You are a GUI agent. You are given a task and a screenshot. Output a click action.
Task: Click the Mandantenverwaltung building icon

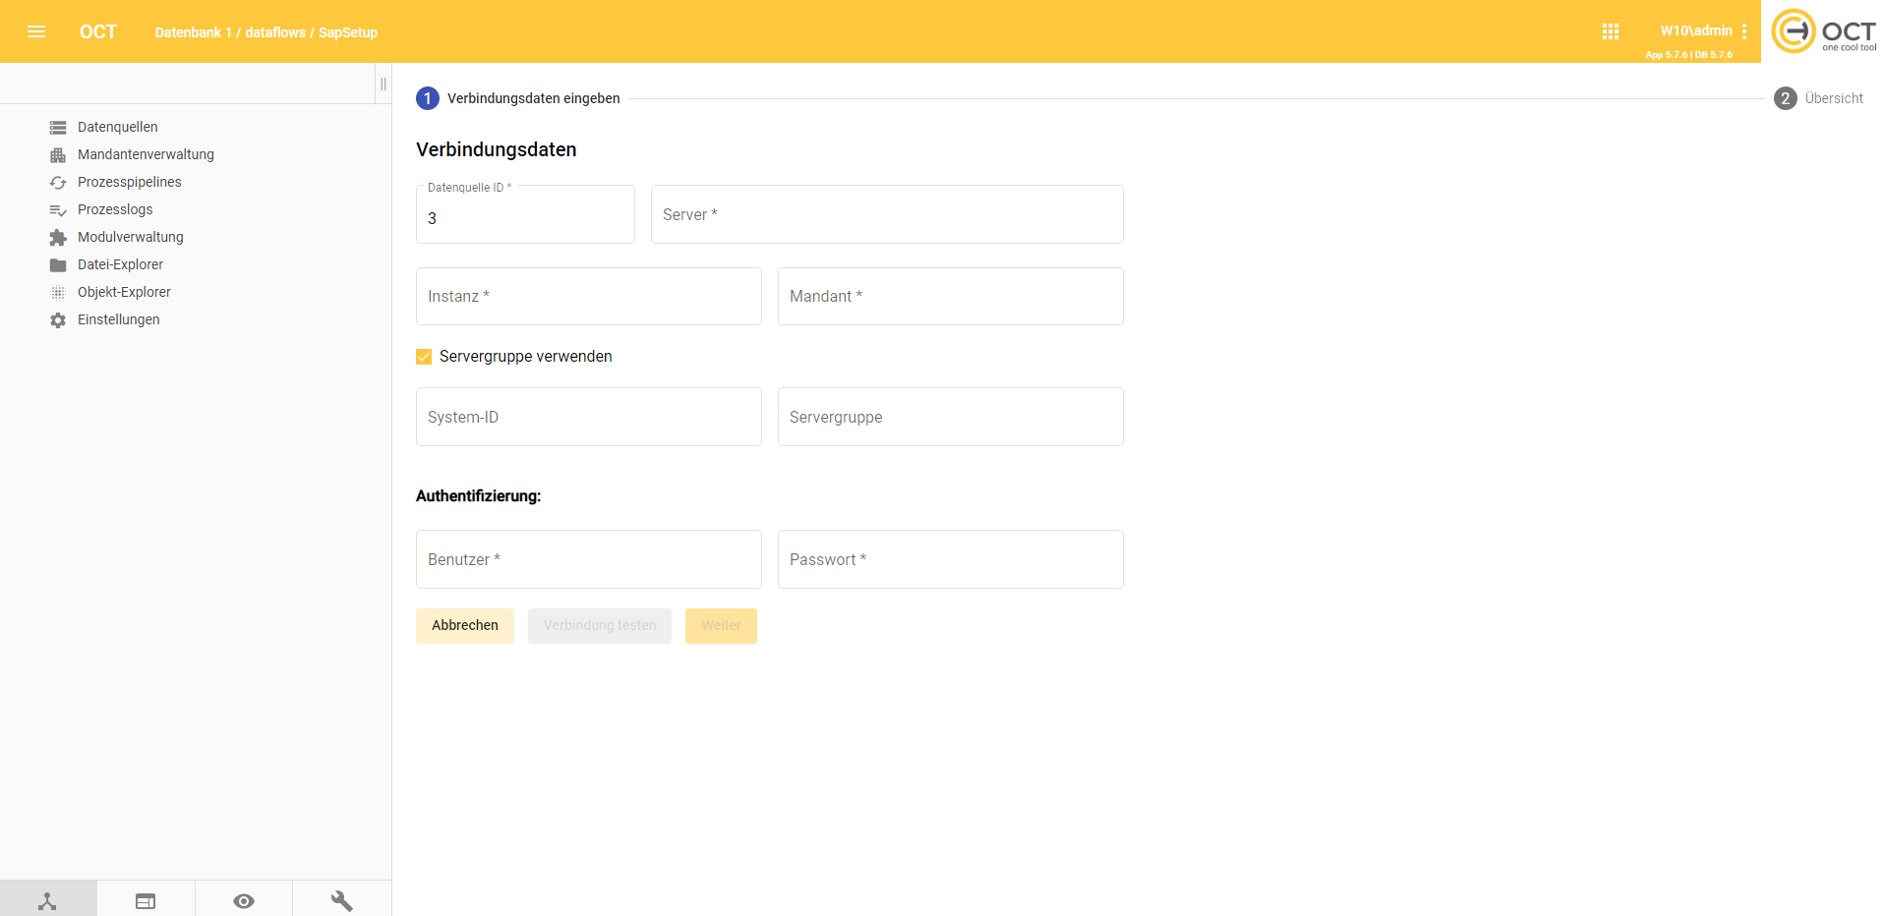(59, 154)
